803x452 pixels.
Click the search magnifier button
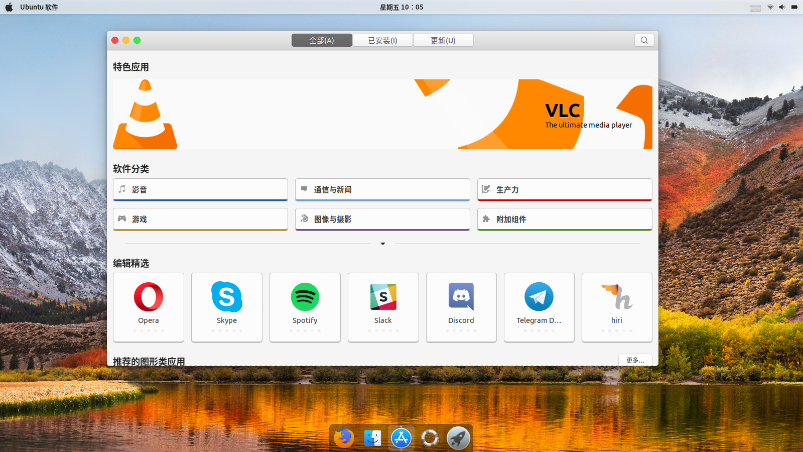pyautogui.click(x=644, y=40)
